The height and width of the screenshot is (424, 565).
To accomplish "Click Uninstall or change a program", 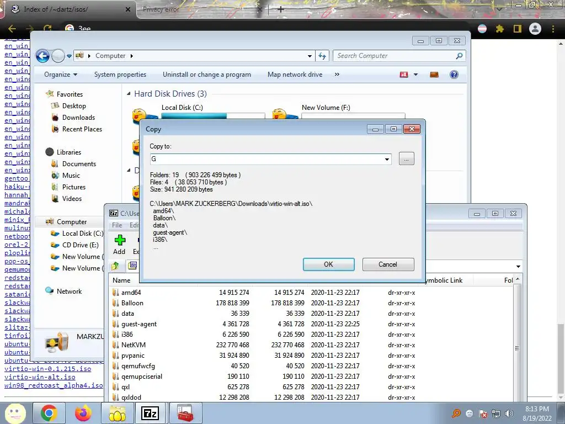I will [207, 75].
